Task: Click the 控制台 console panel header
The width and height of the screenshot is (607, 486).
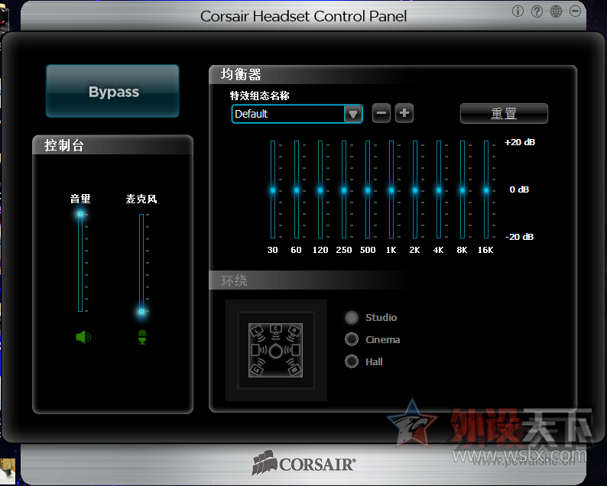Action: click(64, 145)
